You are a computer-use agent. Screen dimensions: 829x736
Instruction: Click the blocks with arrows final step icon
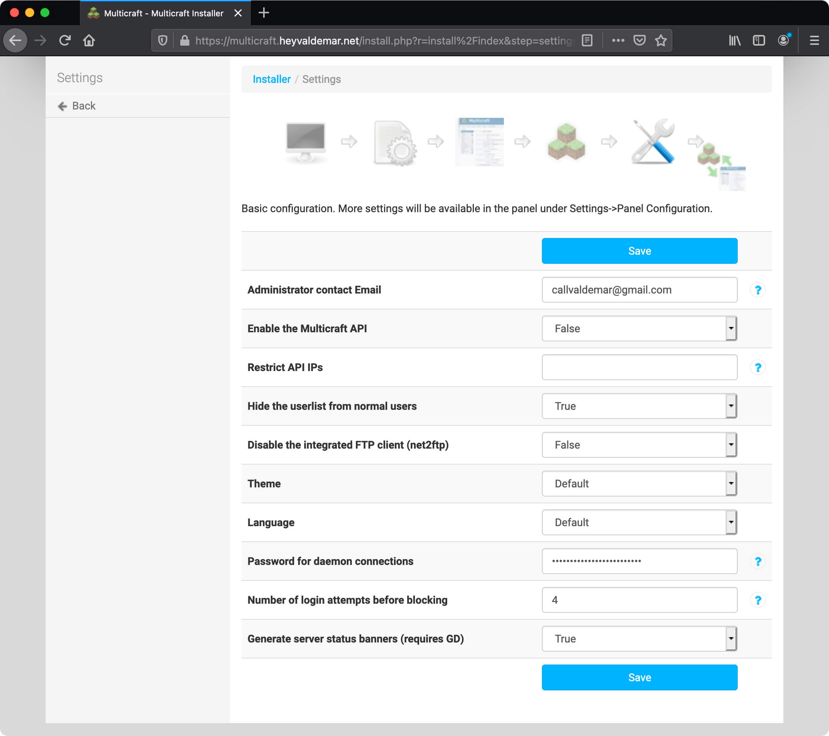[x=721, y=166]
